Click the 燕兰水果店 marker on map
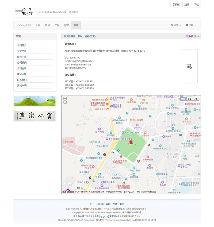Viewport: 214px width, 227px height. [102, 182]
